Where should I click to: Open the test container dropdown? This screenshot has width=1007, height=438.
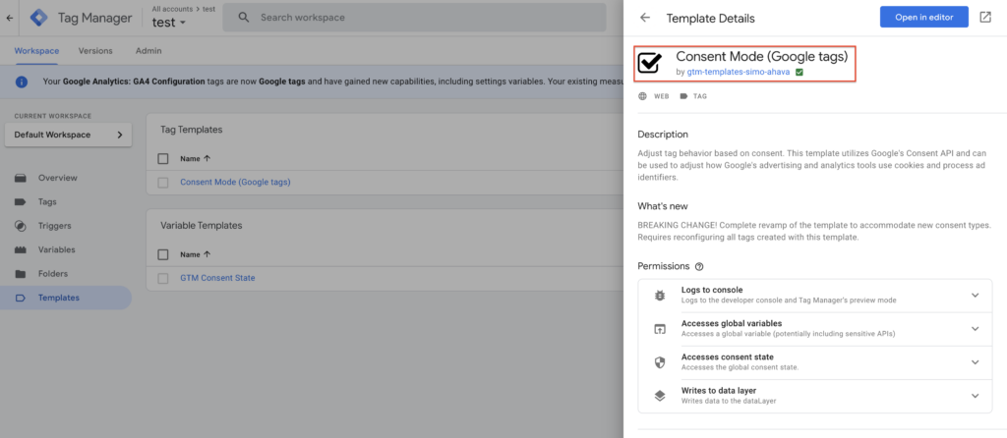(x=169, y=23)
